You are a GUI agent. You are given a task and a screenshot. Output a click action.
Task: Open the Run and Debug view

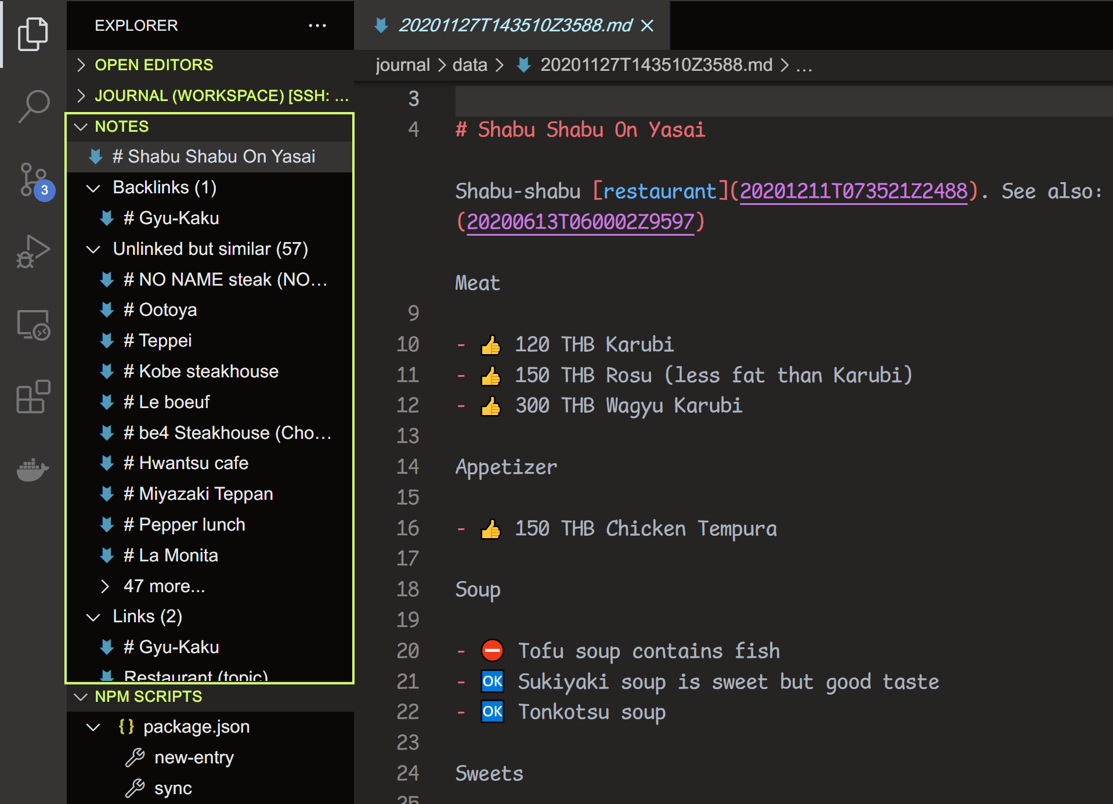click(x=33, y=251)
